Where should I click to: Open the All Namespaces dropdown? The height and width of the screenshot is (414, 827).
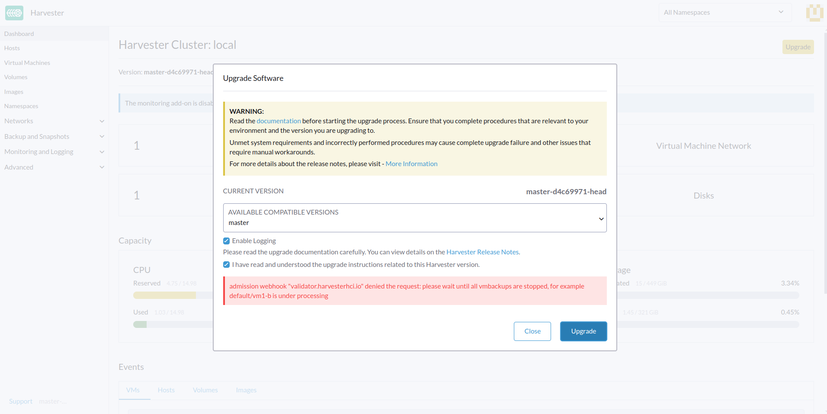724,13
